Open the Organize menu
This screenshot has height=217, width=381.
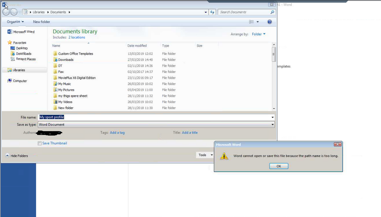click(15, 22)
